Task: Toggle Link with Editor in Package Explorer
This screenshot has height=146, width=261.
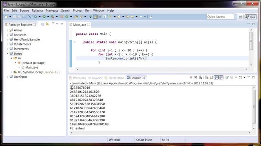Action: 47,24
